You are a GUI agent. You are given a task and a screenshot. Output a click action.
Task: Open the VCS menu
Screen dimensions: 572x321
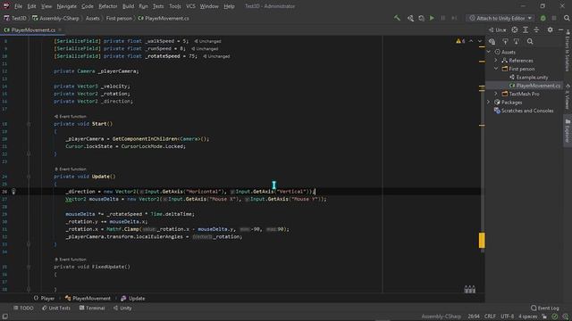pos(190,6)
